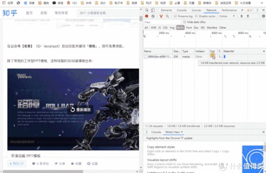Sort requests by the Size column header
Image resolution: width=266 pixels, height=173 pixels.
click(212, 51)
